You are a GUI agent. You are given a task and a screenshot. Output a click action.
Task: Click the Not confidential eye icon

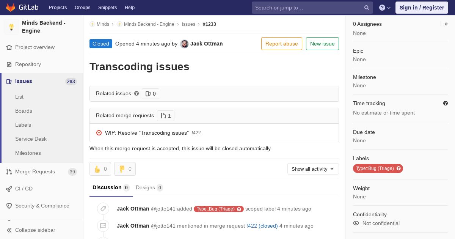[x=356, y=223]
